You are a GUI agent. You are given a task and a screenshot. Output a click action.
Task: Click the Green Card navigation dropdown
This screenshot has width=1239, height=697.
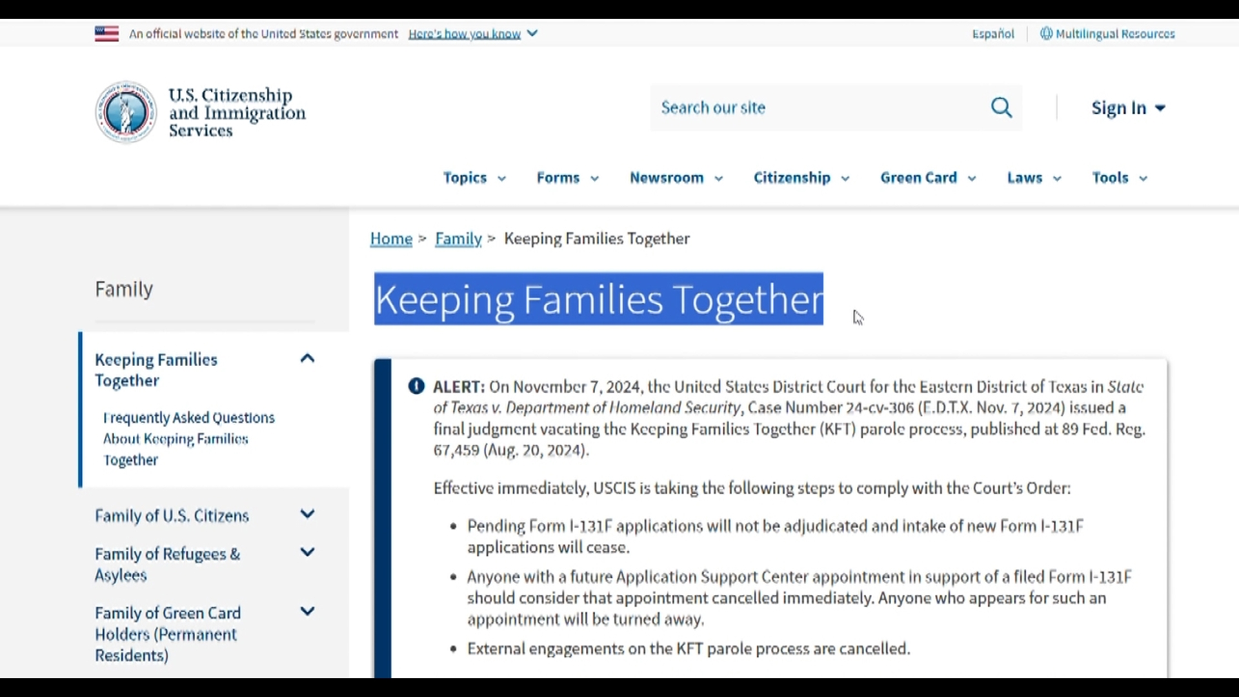tap(927, 177)
